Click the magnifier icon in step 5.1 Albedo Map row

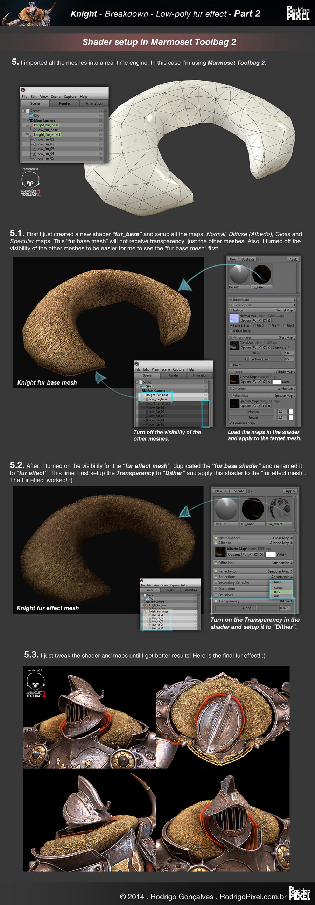(254, 381)
